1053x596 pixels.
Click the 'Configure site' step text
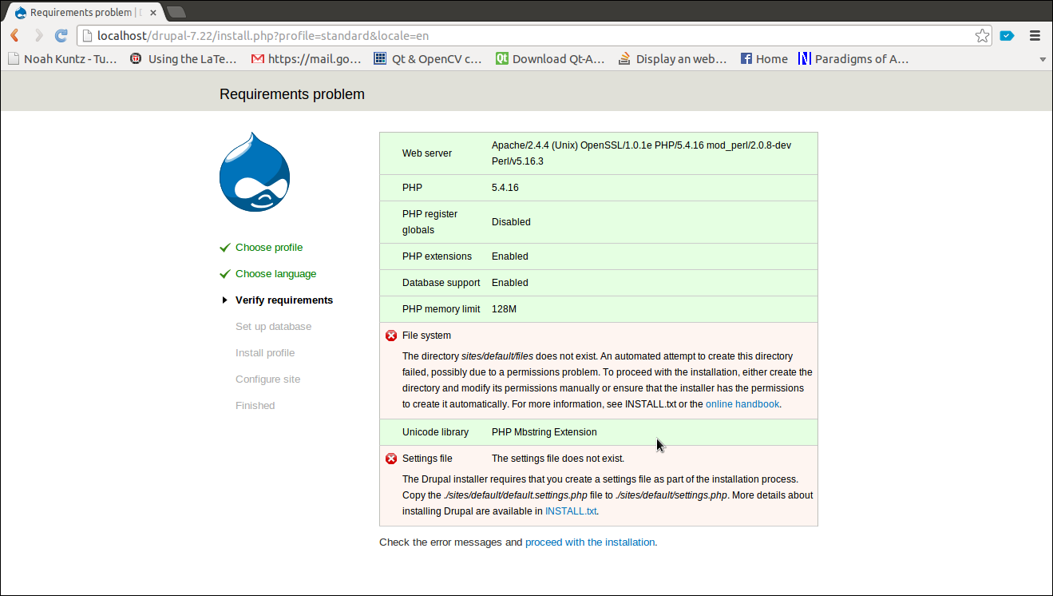click(x=268, y=379)
